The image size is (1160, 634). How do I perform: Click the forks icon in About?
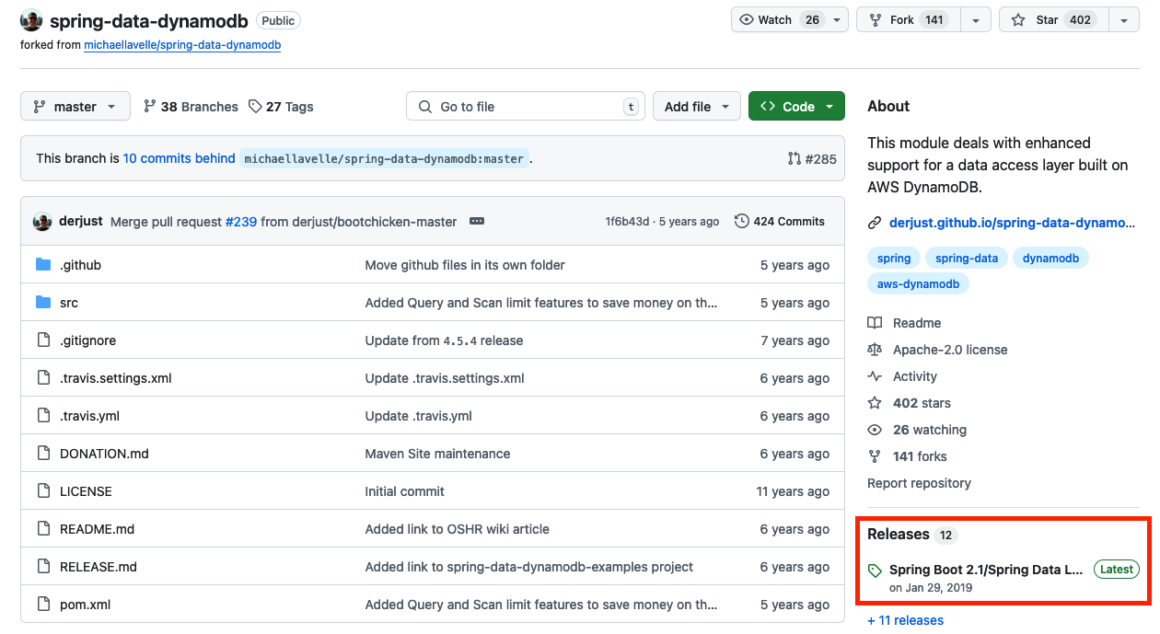(875, 456)
